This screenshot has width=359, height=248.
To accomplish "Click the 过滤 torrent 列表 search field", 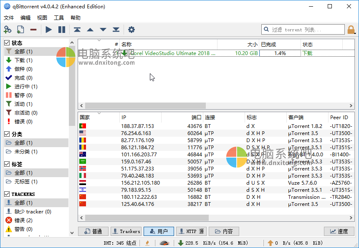I will 307,30.
